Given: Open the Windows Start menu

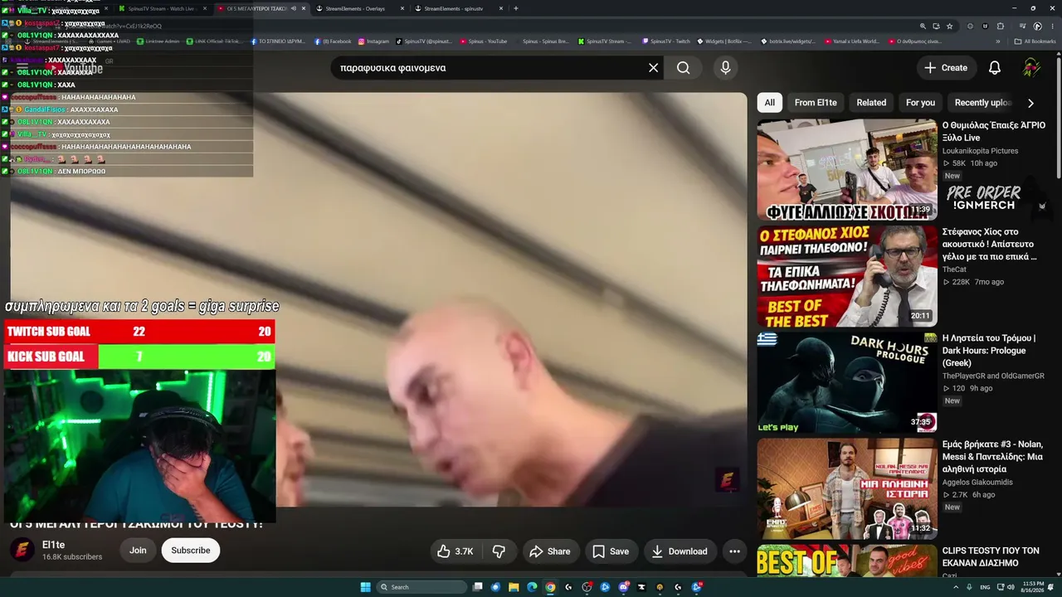Looking at the screenshot, I should [x=365, y=587].
